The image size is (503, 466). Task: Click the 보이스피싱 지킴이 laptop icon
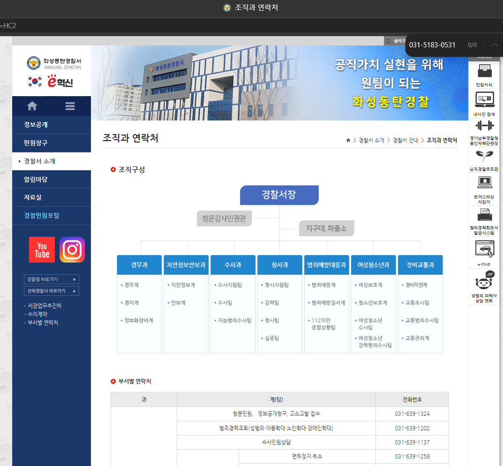pos(484,183)
